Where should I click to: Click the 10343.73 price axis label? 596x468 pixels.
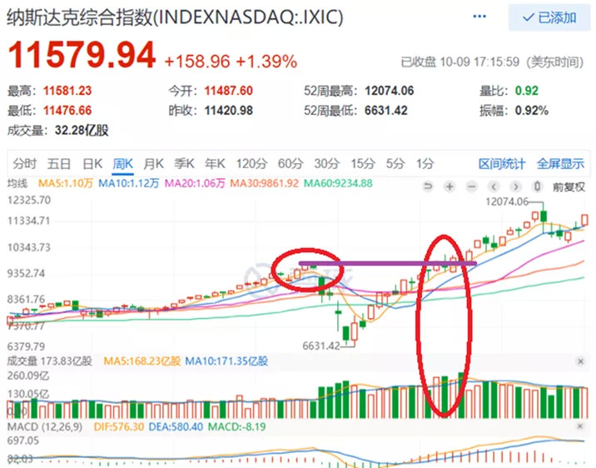click(x=29, y=247)
